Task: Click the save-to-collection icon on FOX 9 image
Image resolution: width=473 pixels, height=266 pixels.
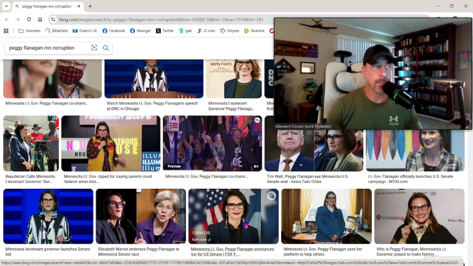Action: (271, 196)
